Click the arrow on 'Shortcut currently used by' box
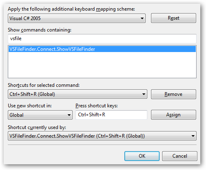The width and height of the screenshot is (206, 170). [193, 136]
